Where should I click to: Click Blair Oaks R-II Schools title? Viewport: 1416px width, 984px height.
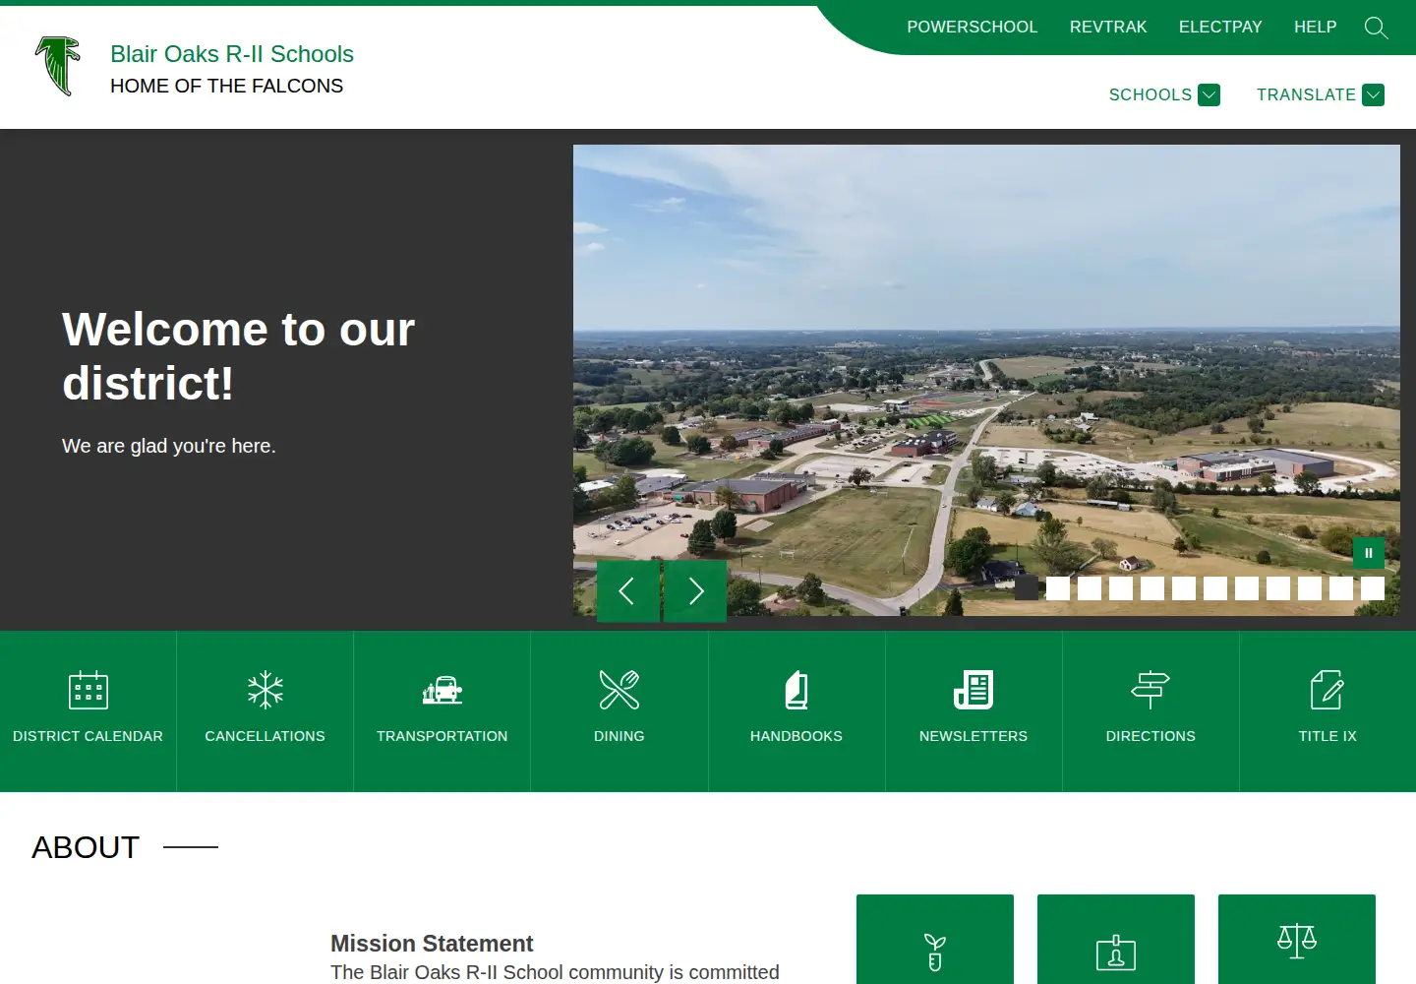click(232, 54)
